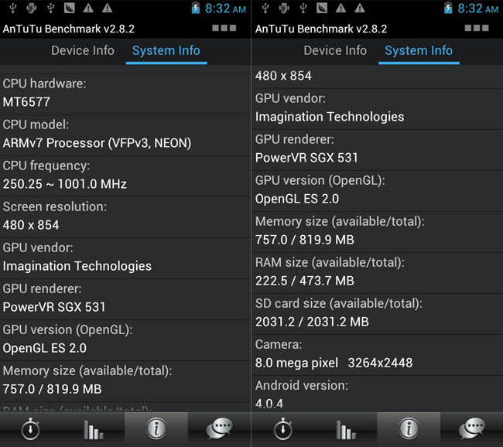Tap AnTuTu Benchmark v2.8.2 title in right screenshot
Image resolution: width=503 pixels, height=447 pixels.
coord(321,29)
